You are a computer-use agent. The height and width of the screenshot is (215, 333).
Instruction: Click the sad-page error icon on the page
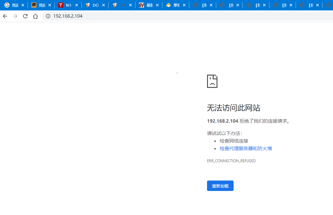coord(212,81)
